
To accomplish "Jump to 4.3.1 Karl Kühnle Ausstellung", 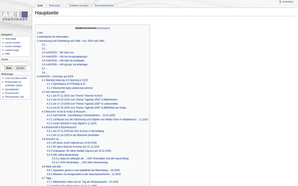I will click(81, 116).
